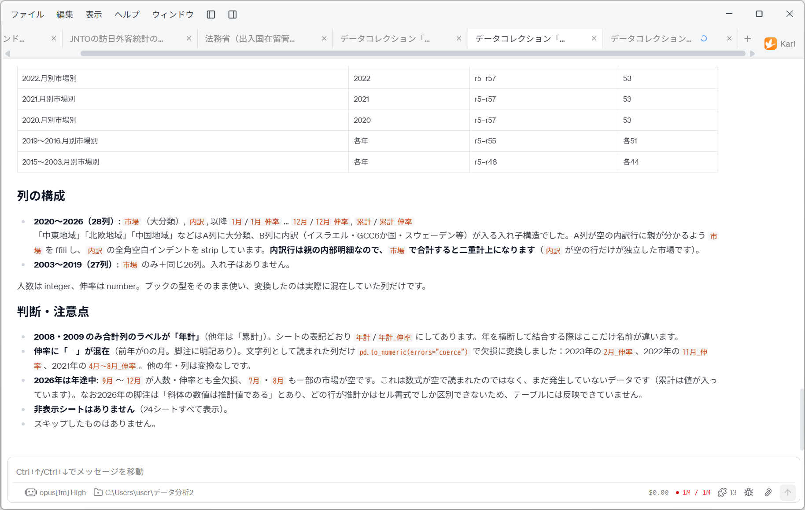
Task: Click the 2015〜2003.月別市場別 table cell
Action: click(x=183, y=162)
